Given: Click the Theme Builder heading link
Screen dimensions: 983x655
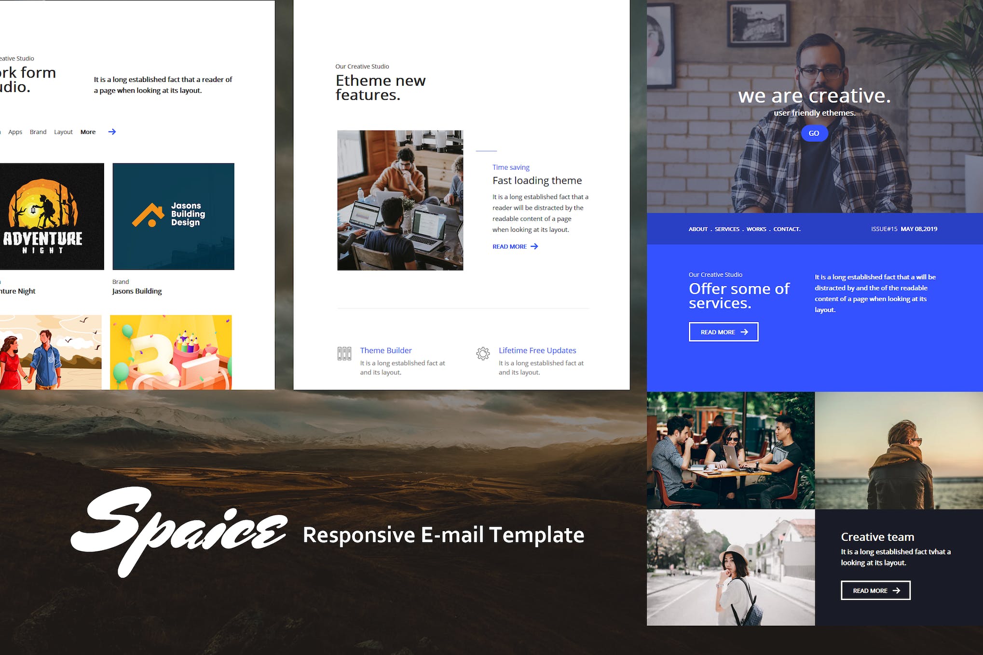Looking at the screenshot, I should point(385,350).
